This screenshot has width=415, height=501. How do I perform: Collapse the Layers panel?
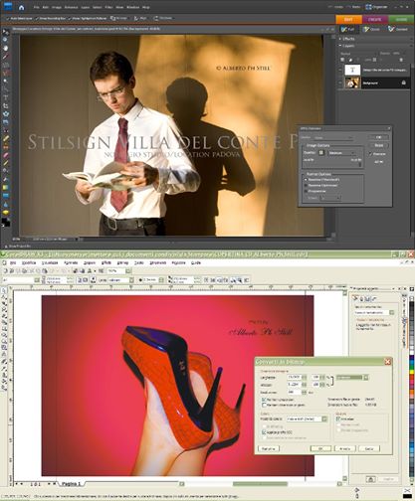pos(340,46)
